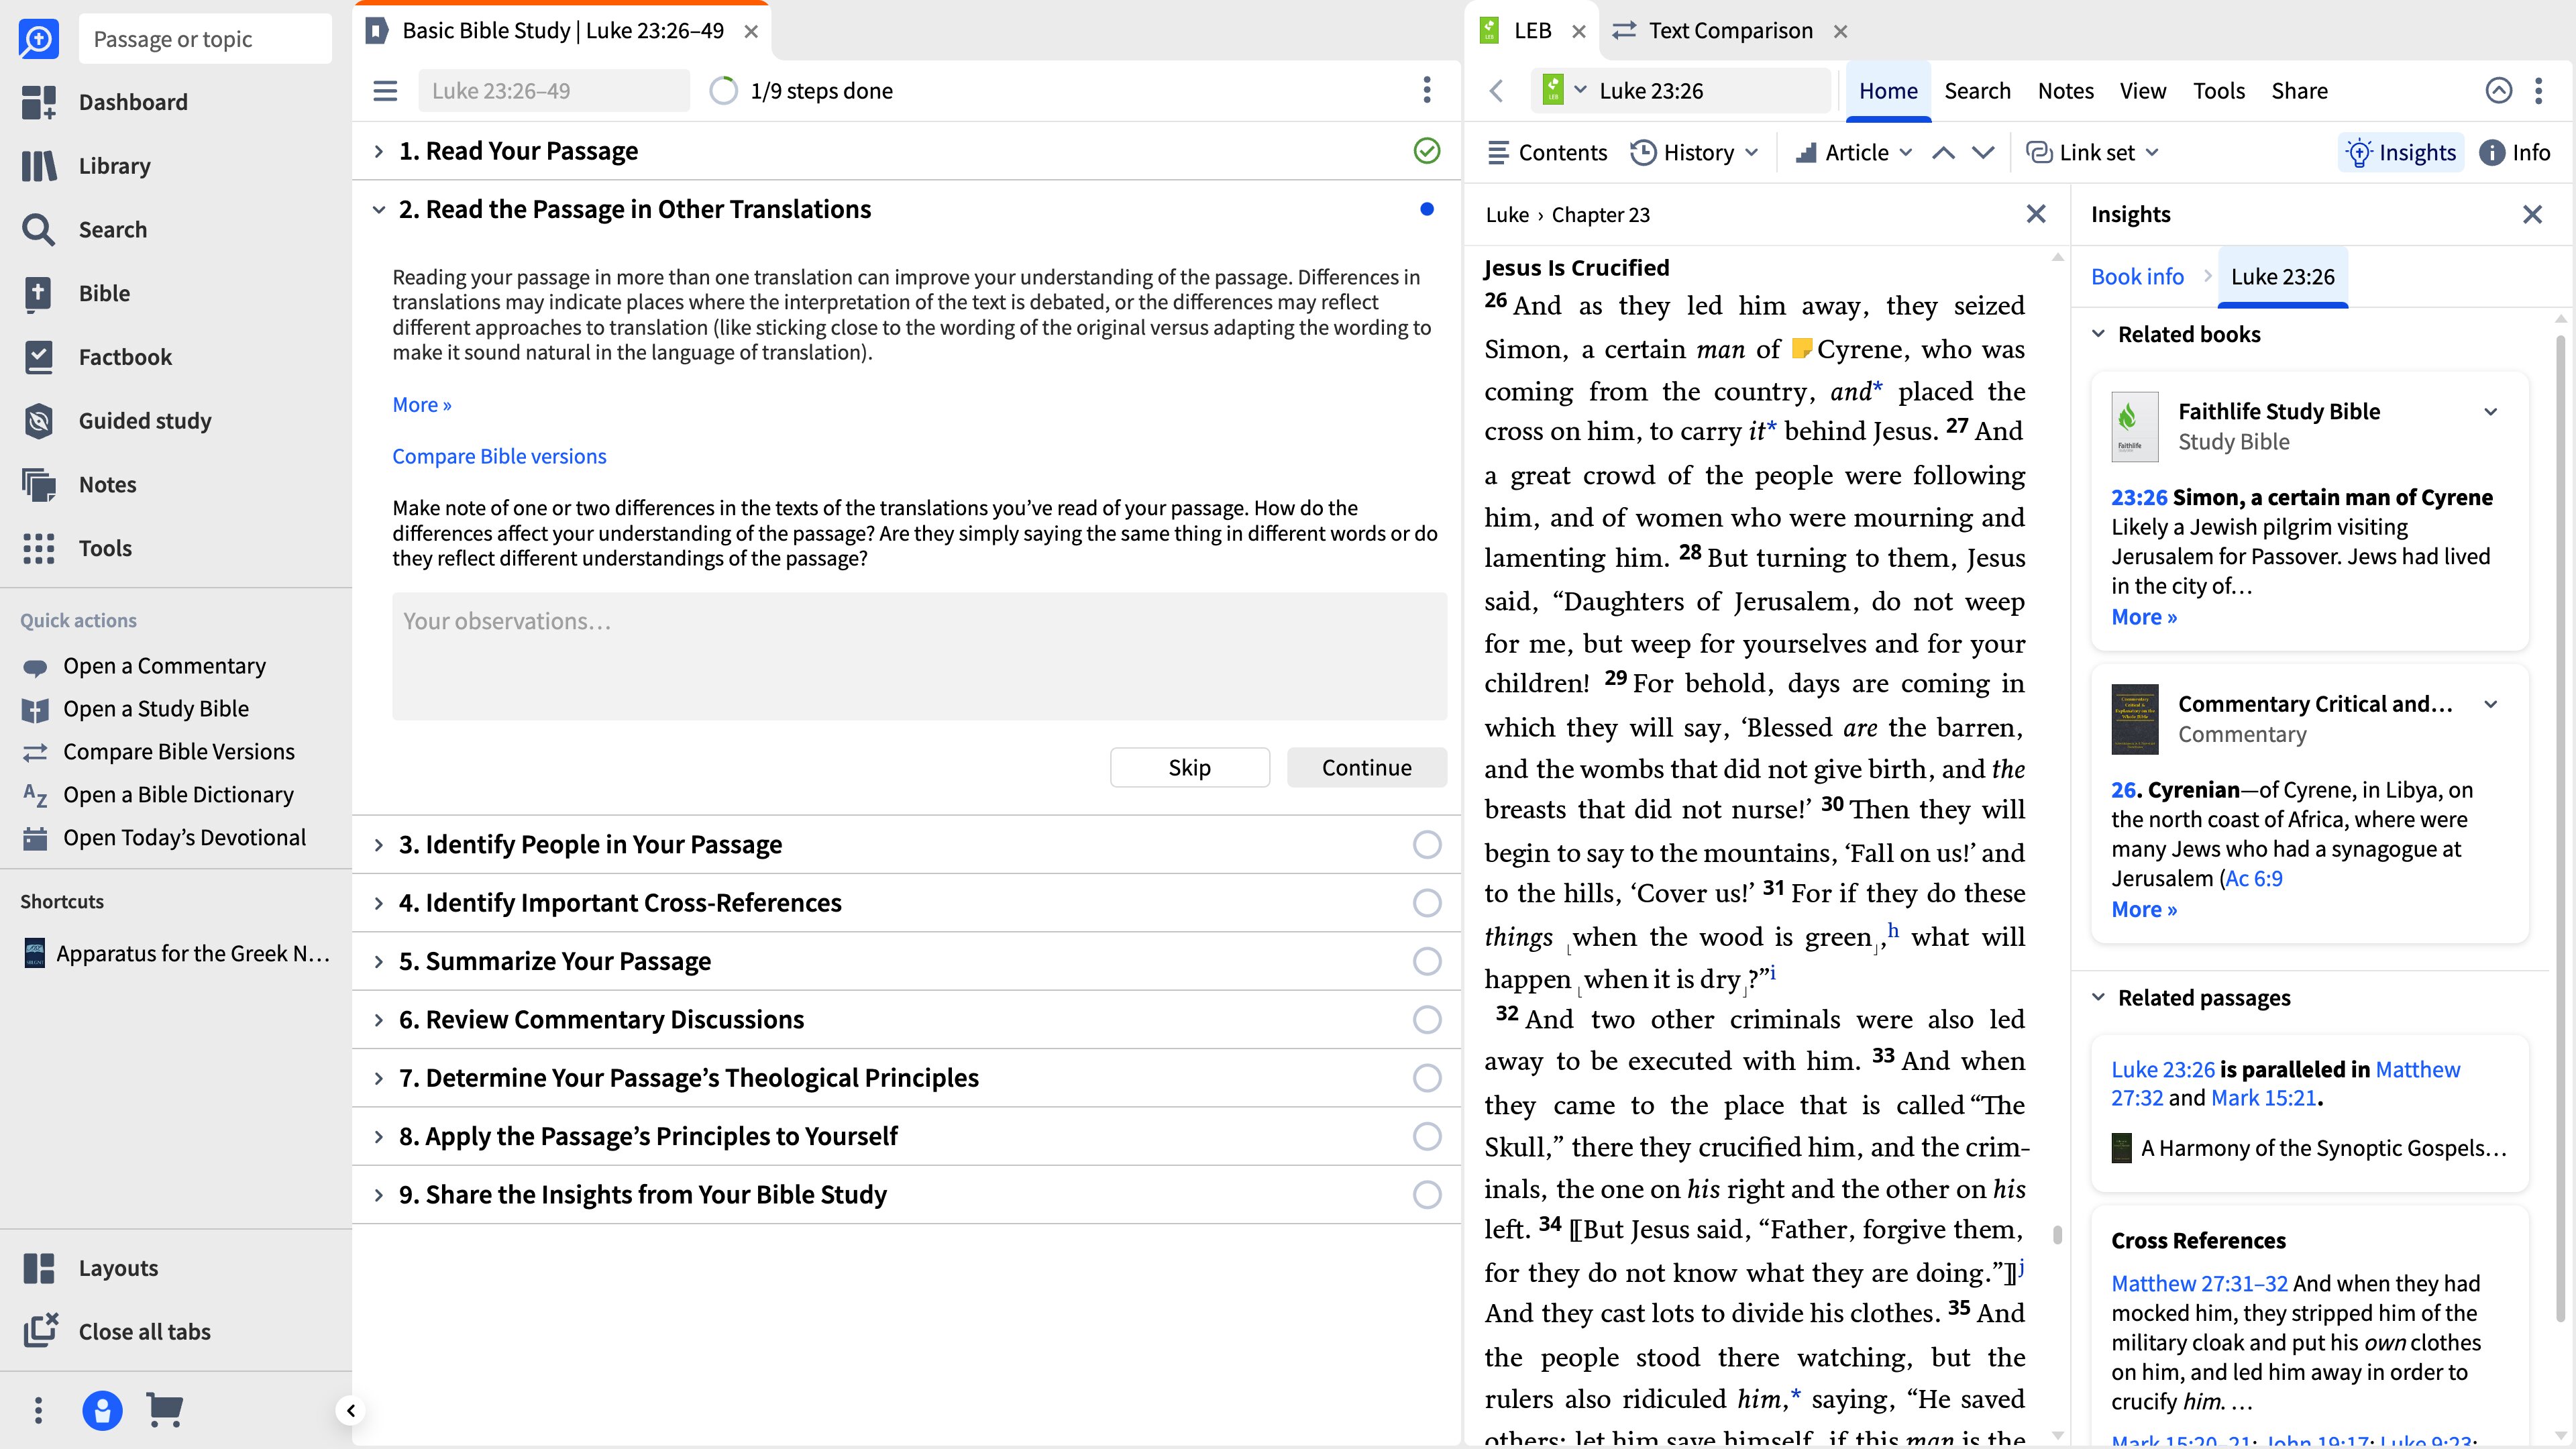Toggle the Insights panel button
This screenshot has height=1449, width=2576.
[2401, 153]
